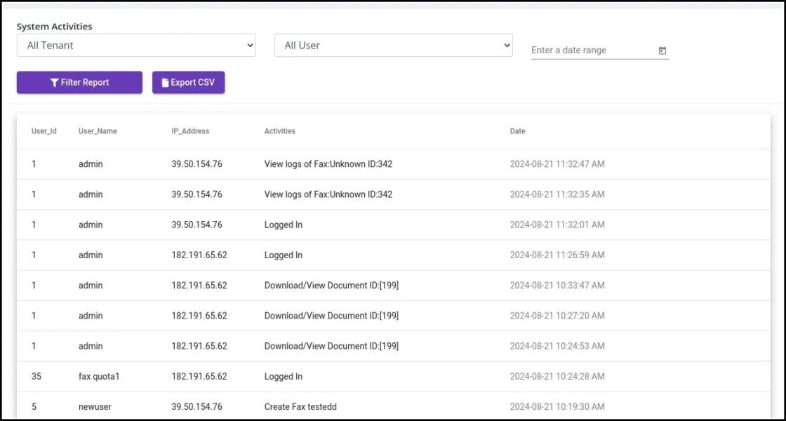Click the Date column header
The width and height of the screenshot is (786, 421).
tap(518, 131)
